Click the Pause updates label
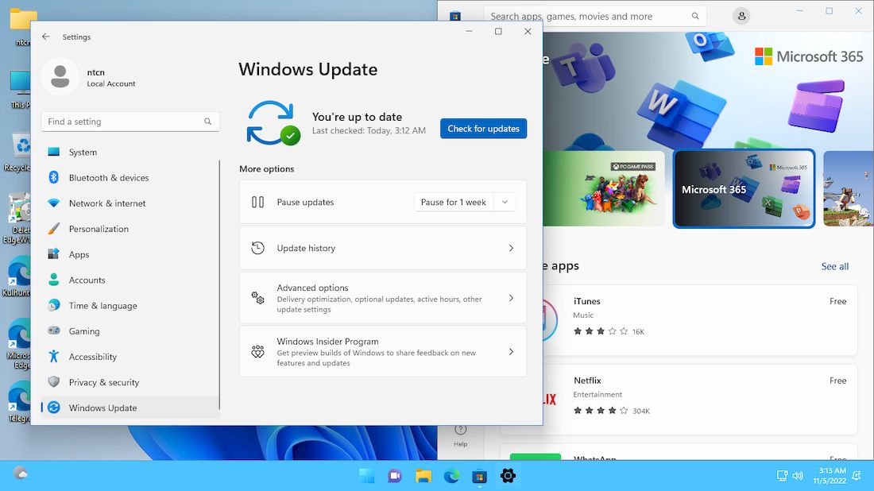This screenshot has height=491, width=874. 305,203
